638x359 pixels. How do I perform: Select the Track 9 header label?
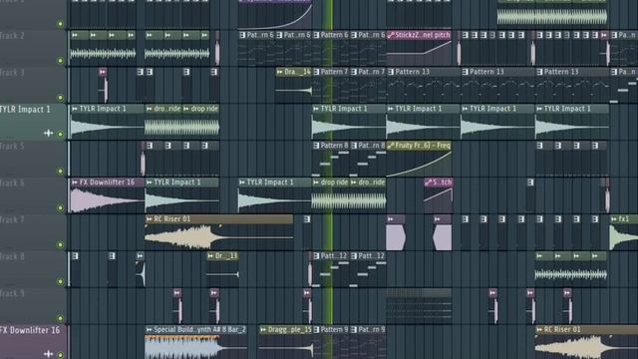tap(12, 293)
